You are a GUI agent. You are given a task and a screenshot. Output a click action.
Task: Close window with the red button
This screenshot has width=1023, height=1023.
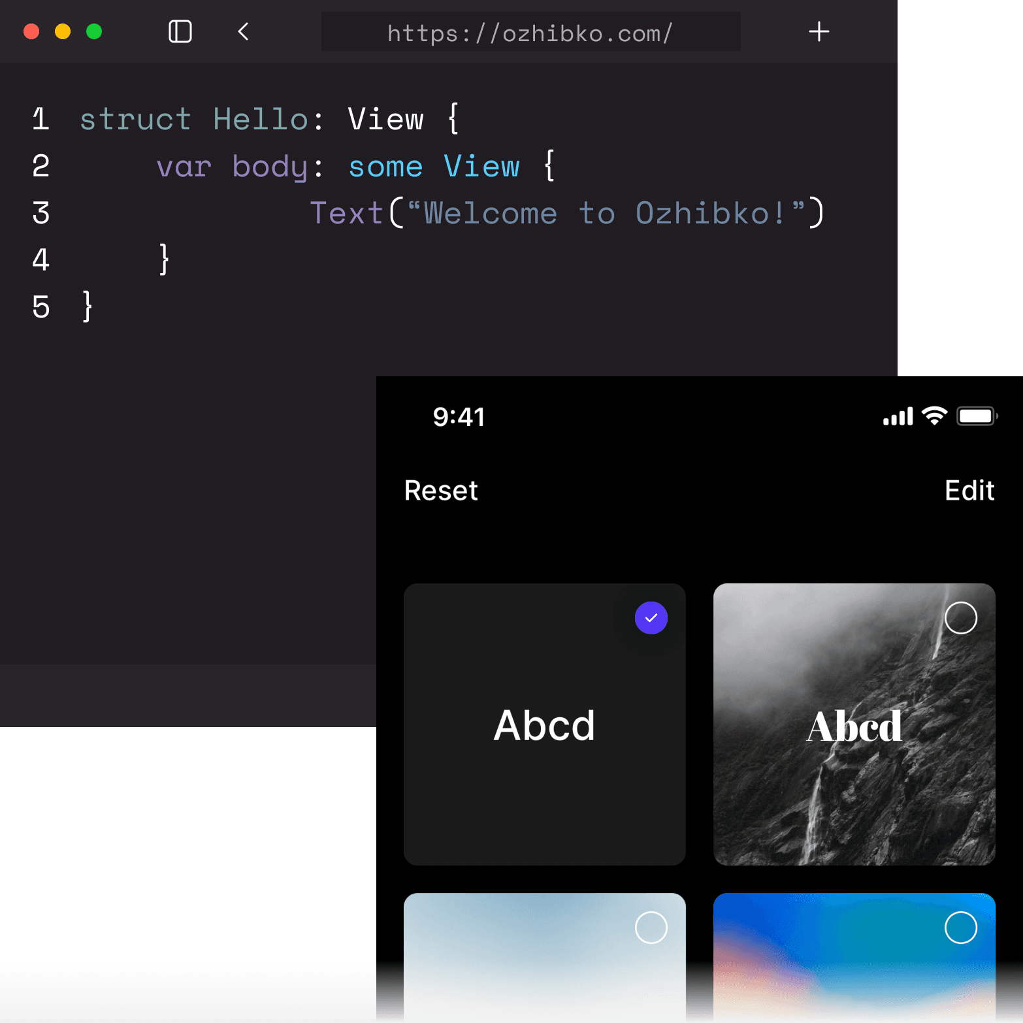[x=31, y=31]
